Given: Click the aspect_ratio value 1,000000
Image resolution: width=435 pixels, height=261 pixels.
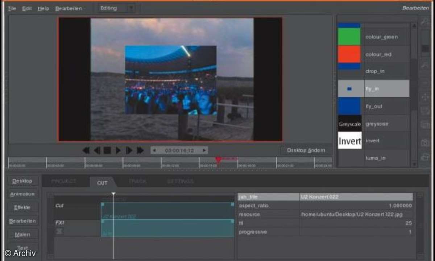Looking at the screenshot, I should pyautogui.click(x=400, y=206).
